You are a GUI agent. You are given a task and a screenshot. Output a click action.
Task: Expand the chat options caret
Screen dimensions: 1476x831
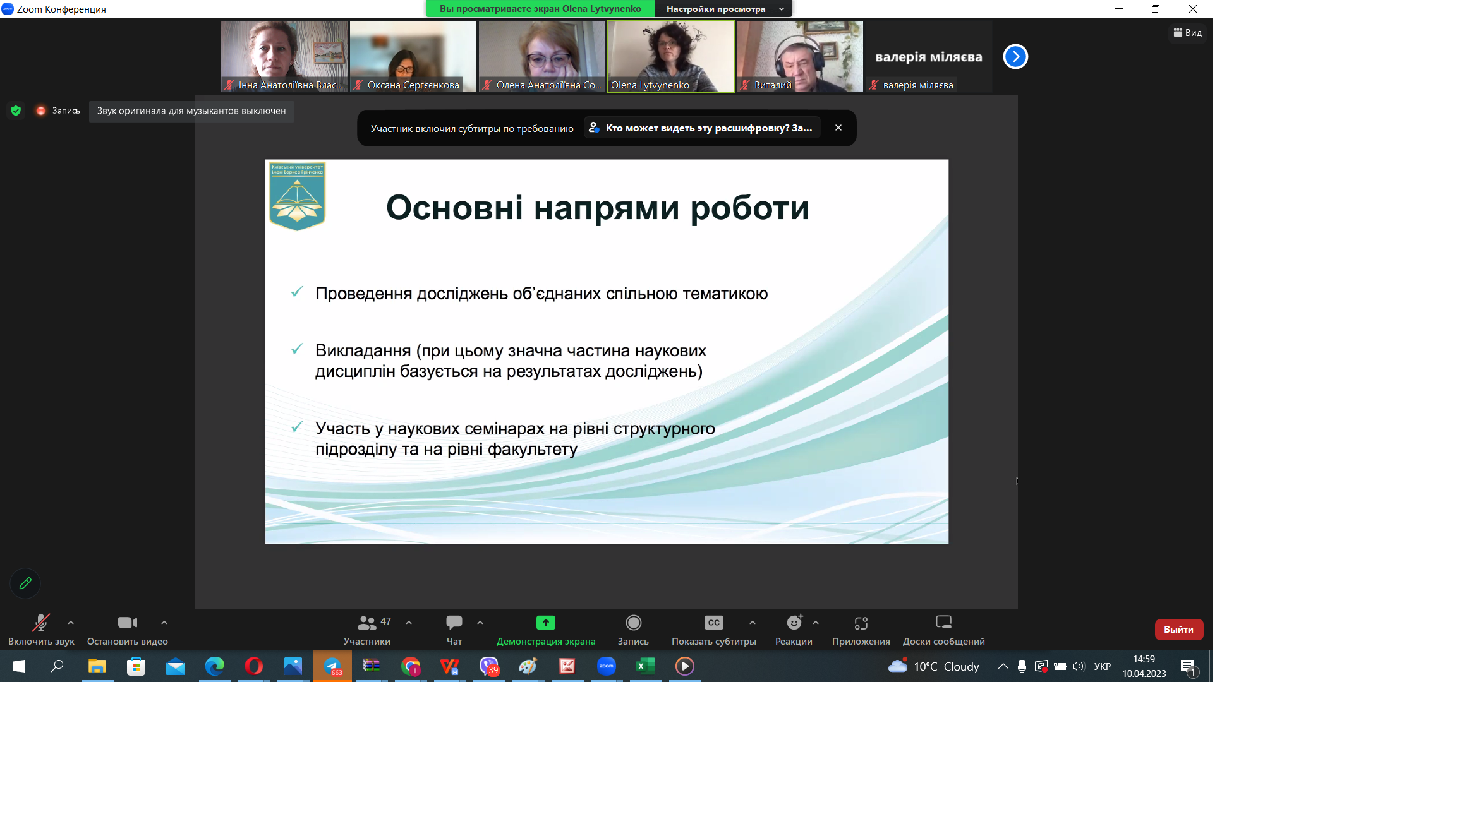pyautogui.click(x=480, y=623)
